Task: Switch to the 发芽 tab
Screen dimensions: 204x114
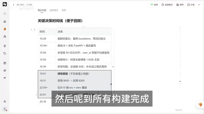Action: pos(64,10)
